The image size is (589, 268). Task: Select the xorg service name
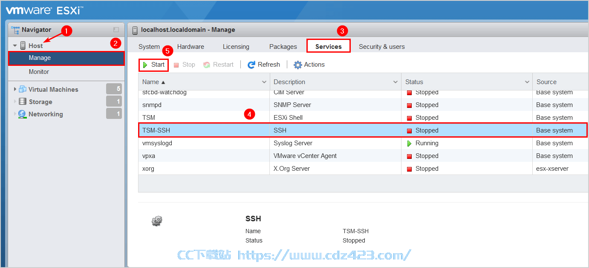click(148, 169)
